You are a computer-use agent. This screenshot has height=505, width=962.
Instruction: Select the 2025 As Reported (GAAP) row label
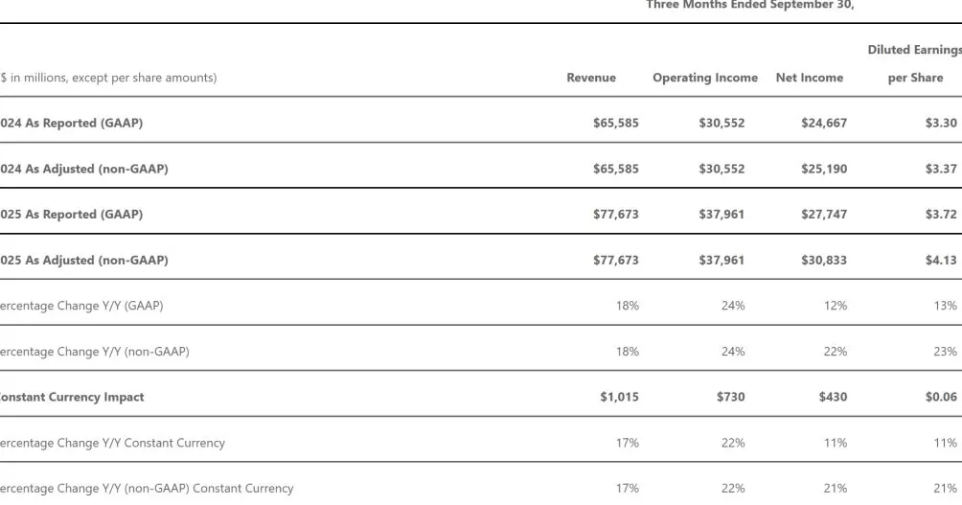pyautogui.click(x=72, y=215)
